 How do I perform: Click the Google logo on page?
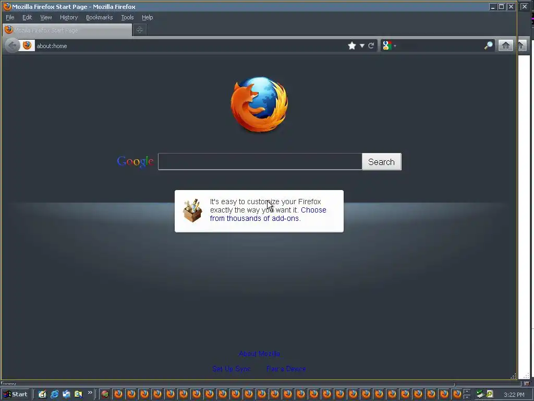pyautogui.click(x=135, y=161)
